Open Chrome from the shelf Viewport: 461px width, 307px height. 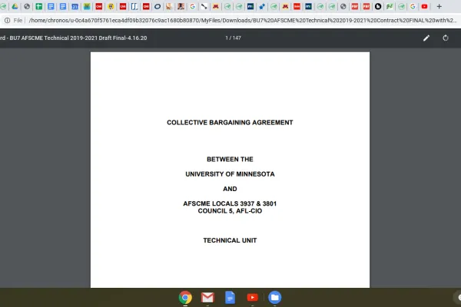click(185, 297)
